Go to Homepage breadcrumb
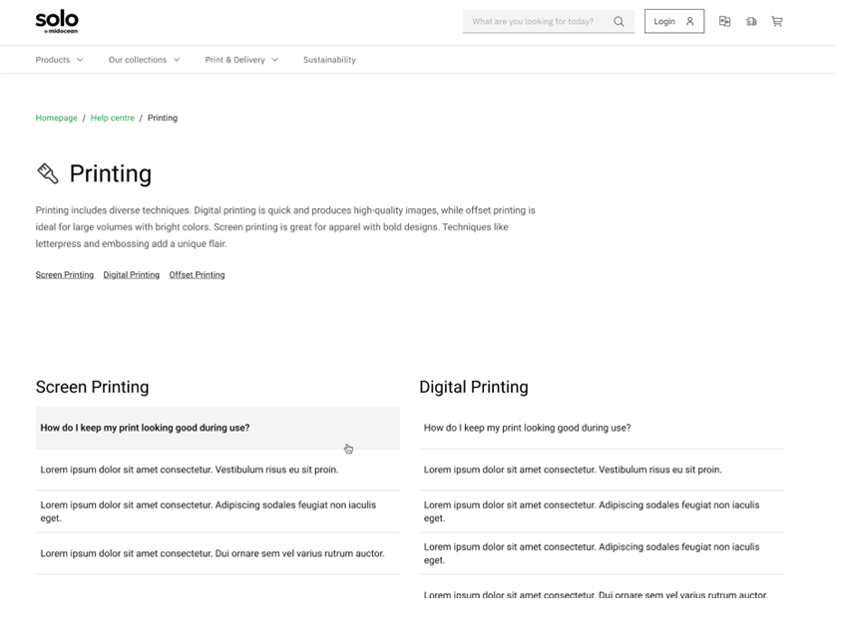This screenshot has height=643, width=849. (56, 118)
